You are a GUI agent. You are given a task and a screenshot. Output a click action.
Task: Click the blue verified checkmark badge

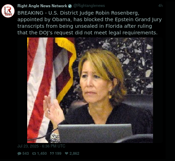tap(70, 6)
